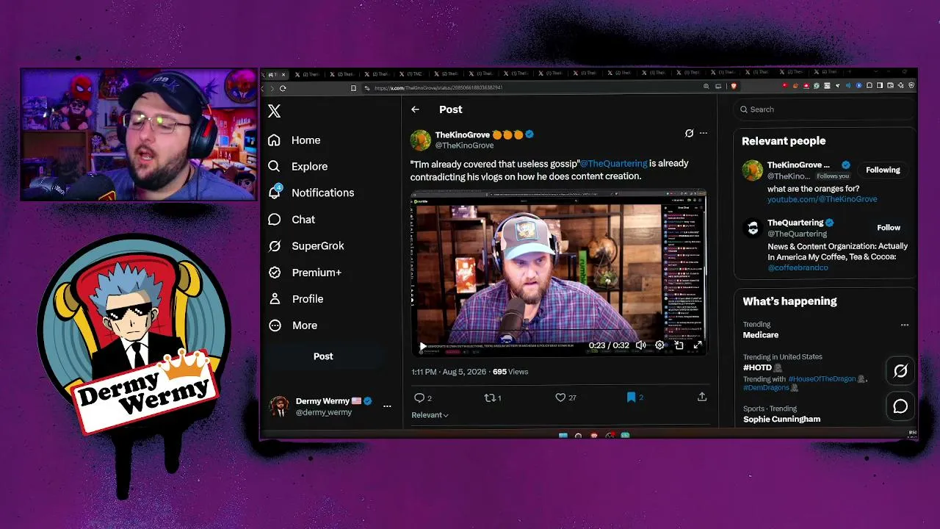The height and width of the screenshot is (529, 940).
Task: Toggle the bookmark on the post
Action: [x=631, y=397]
